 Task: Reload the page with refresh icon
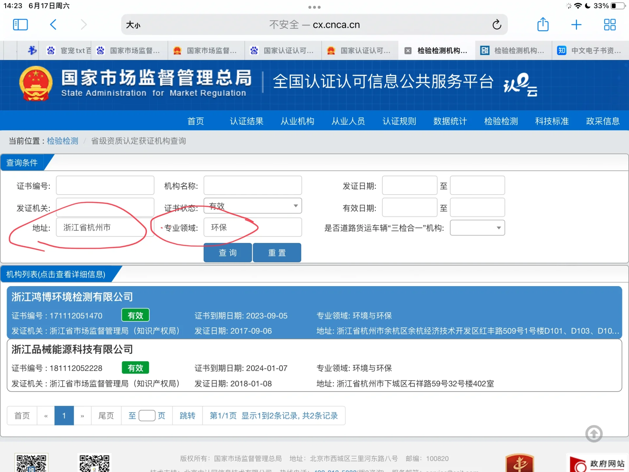click(497, 25)
